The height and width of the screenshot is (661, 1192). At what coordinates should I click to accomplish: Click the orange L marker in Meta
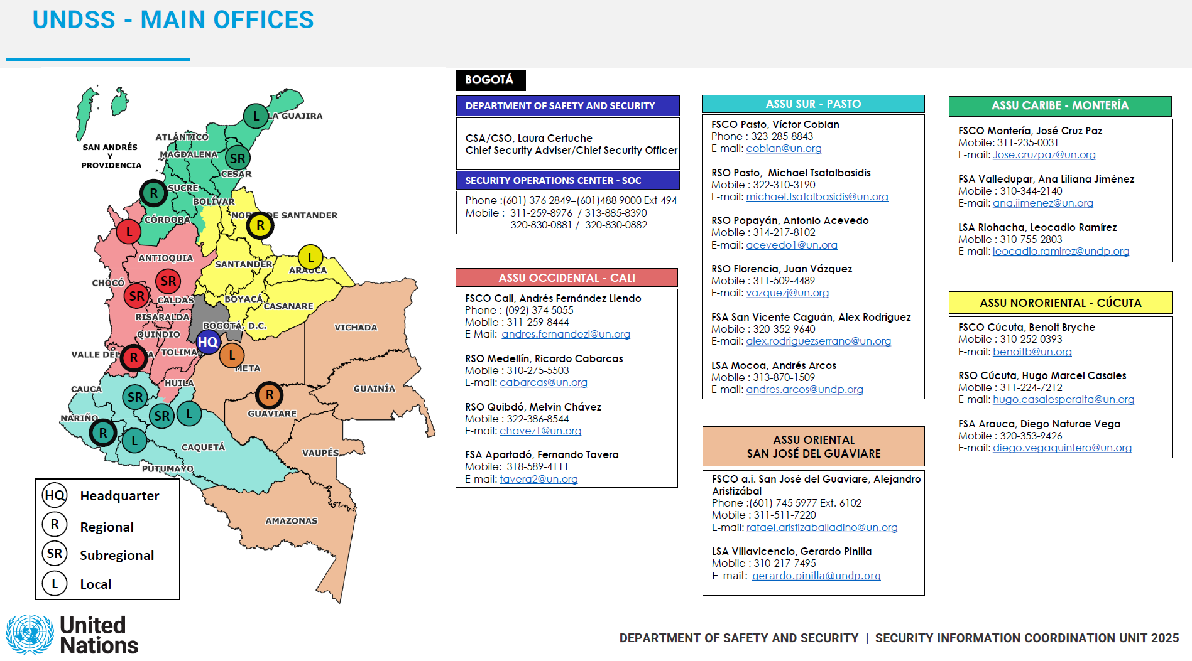232,355
